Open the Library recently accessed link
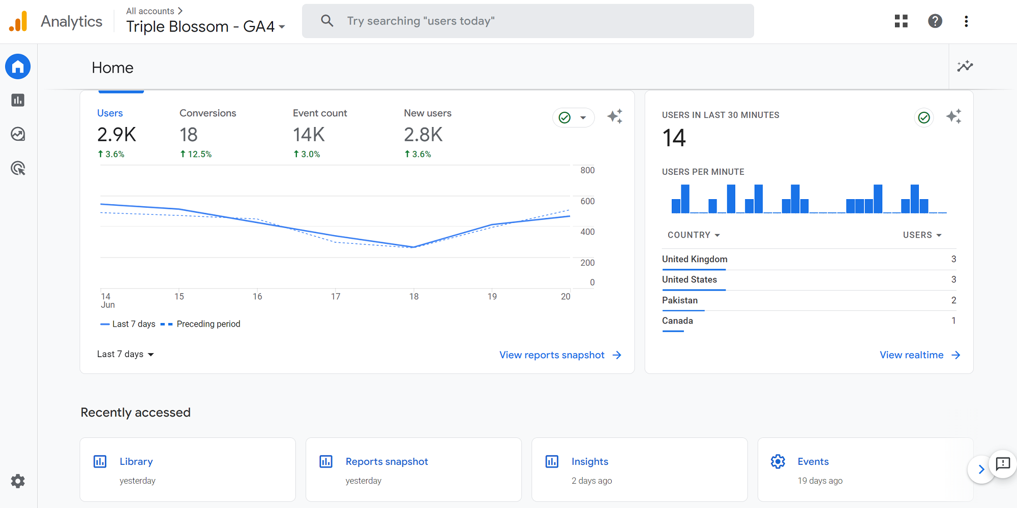The image size is (1017, 508). 136,461
